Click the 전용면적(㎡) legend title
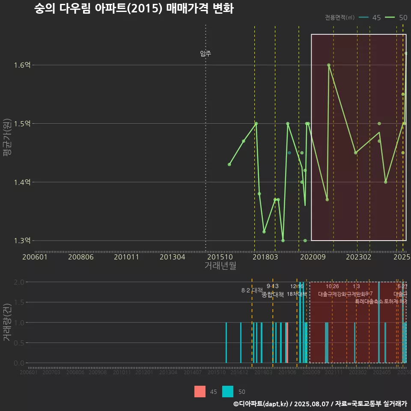The image size is (411, 411). click(x=340, y=18)
